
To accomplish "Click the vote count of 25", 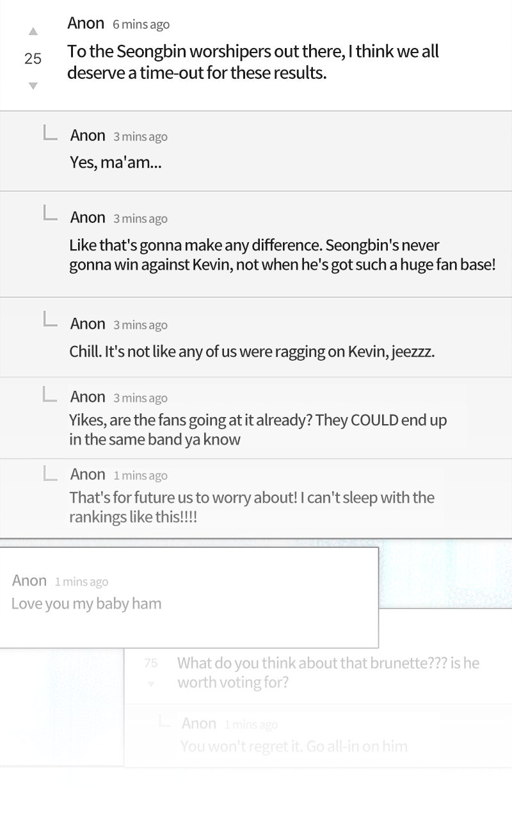I will click(x=33, y=59).
